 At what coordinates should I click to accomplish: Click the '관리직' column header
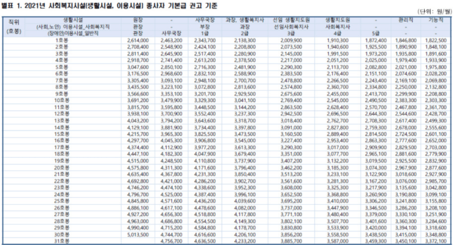click(x=406, y=20)
